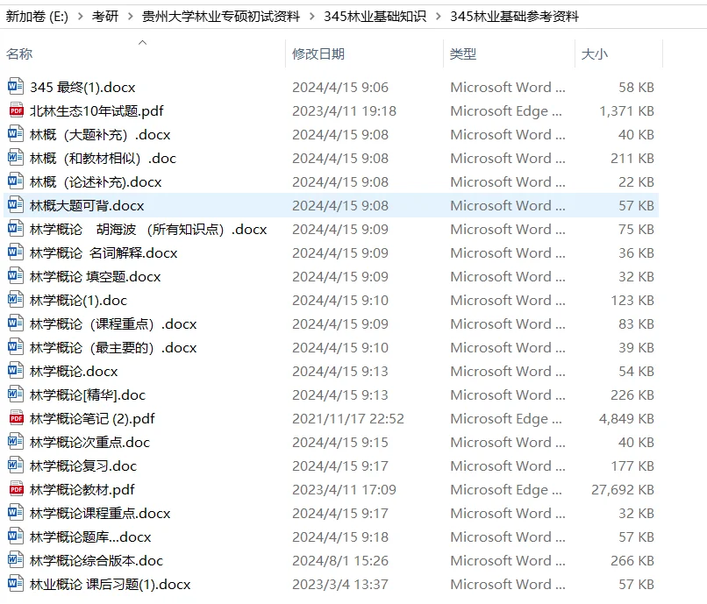Click size value 27,692 KB

pyautogui.click(x=623, y=489)
